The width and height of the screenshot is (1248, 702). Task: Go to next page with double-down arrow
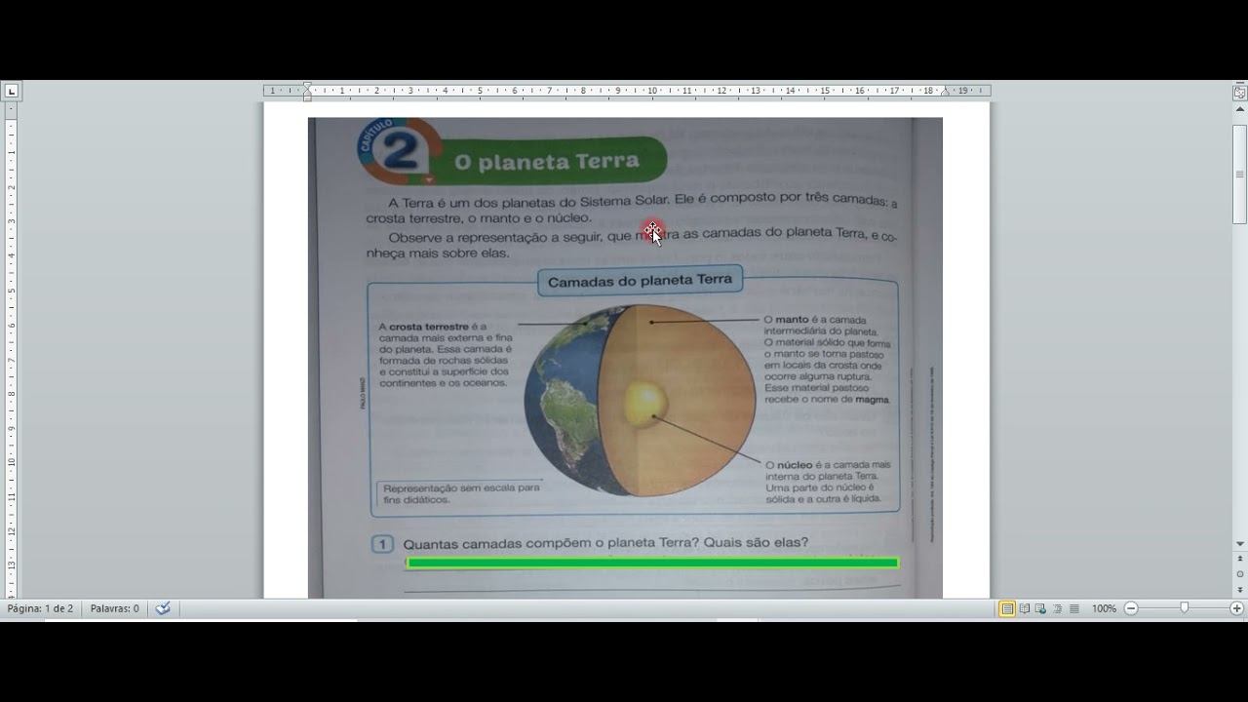(1239, 589)
